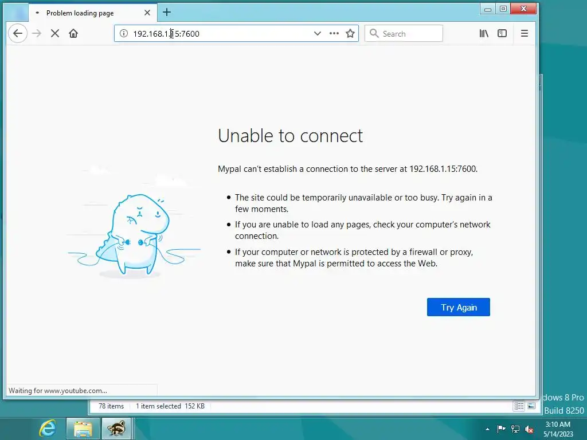The image size is (587, 440).
Task: Open the Mypal home page
Action: [x=73, y=33]
